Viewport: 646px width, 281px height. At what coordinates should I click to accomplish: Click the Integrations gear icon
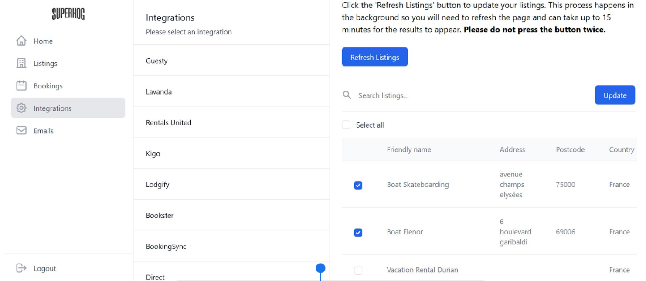(21, 108)
